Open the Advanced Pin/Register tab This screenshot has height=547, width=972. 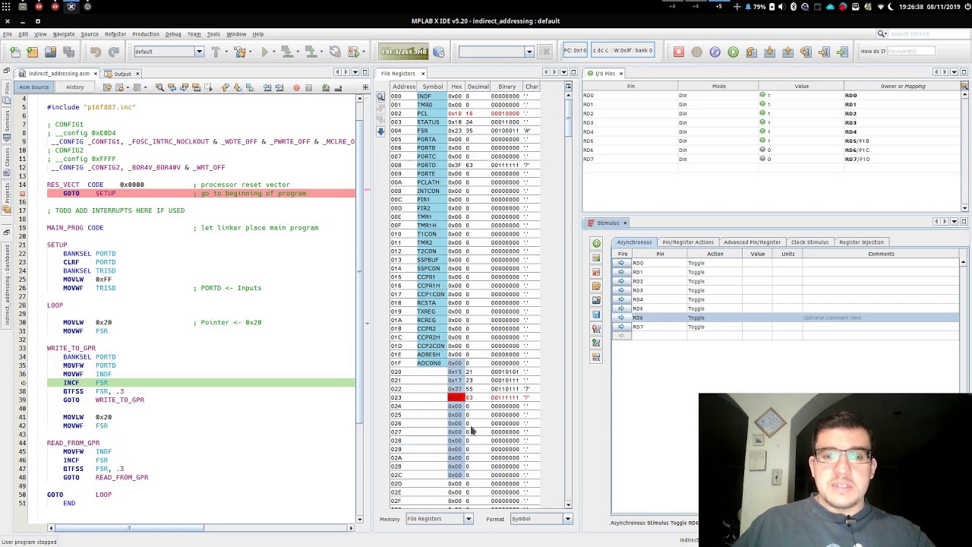(x=752, y=242)
